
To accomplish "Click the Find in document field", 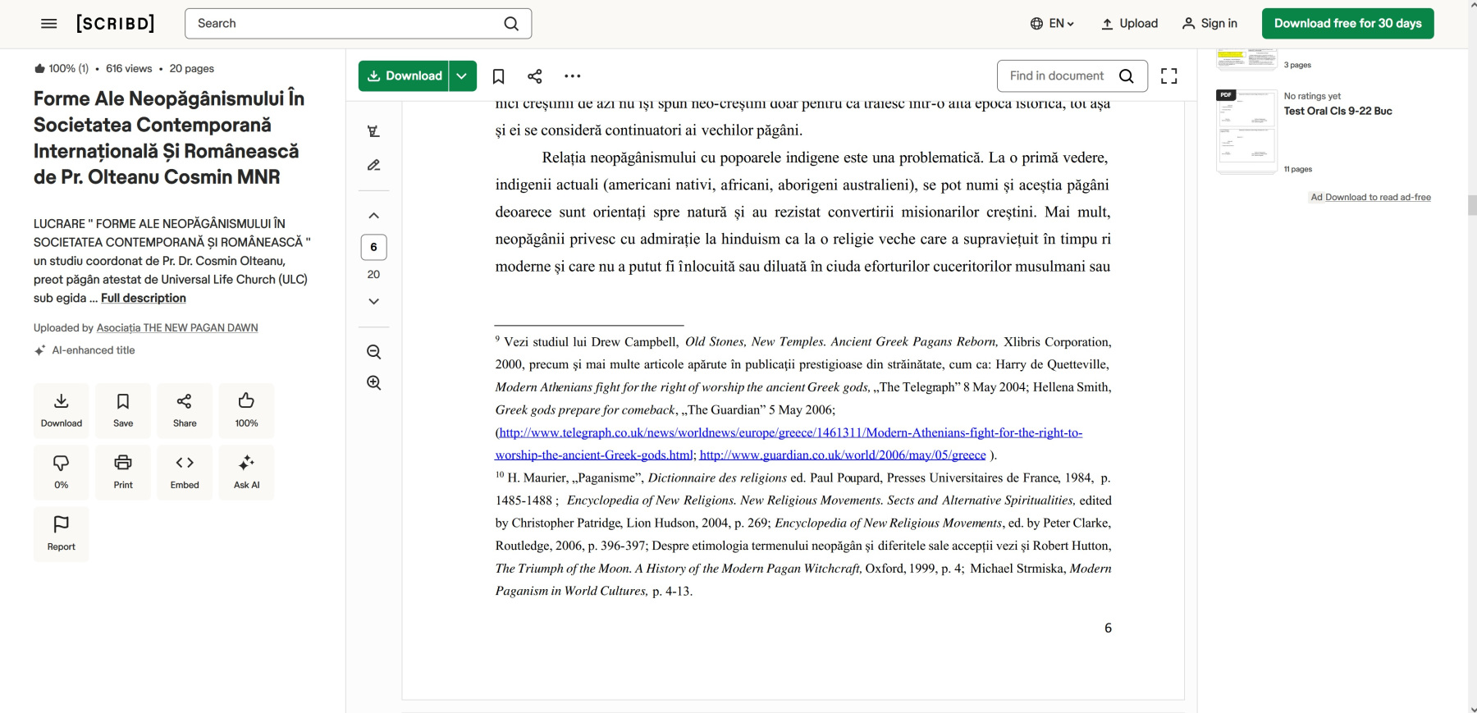I will [1057, 76].
